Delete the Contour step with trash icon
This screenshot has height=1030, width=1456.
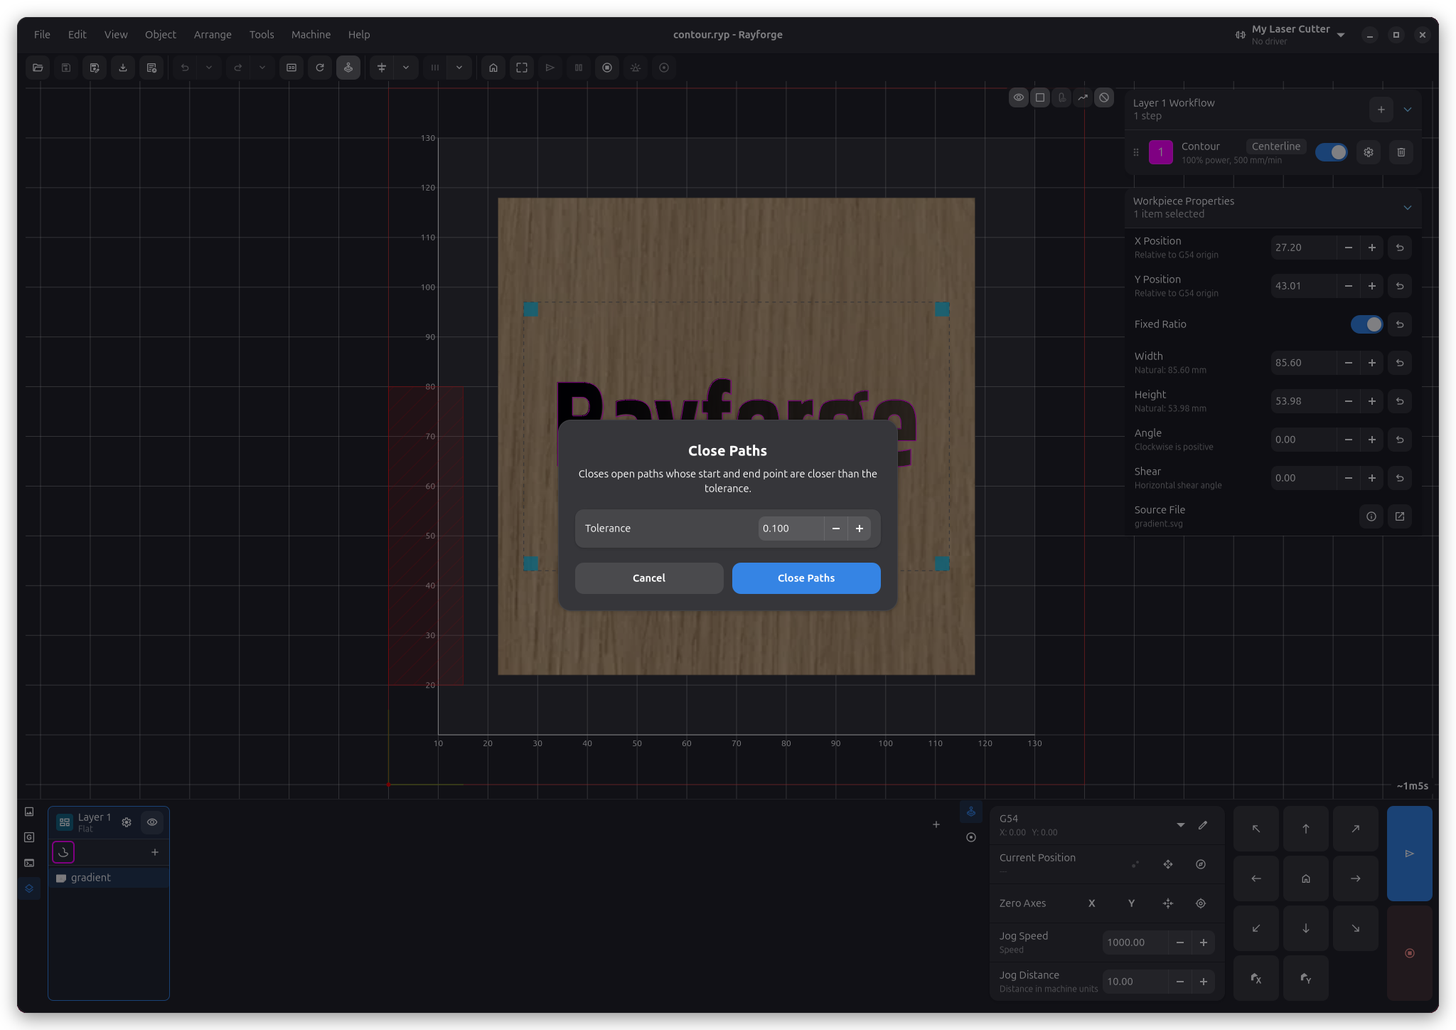pyautogui.click(x=1401, y=152)
